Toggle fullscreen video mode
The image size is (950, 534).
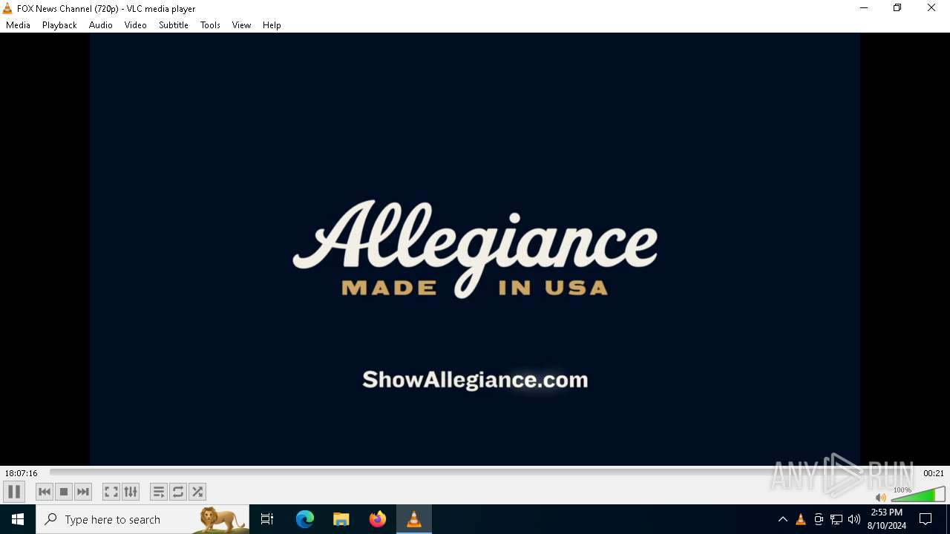point(111,492)
